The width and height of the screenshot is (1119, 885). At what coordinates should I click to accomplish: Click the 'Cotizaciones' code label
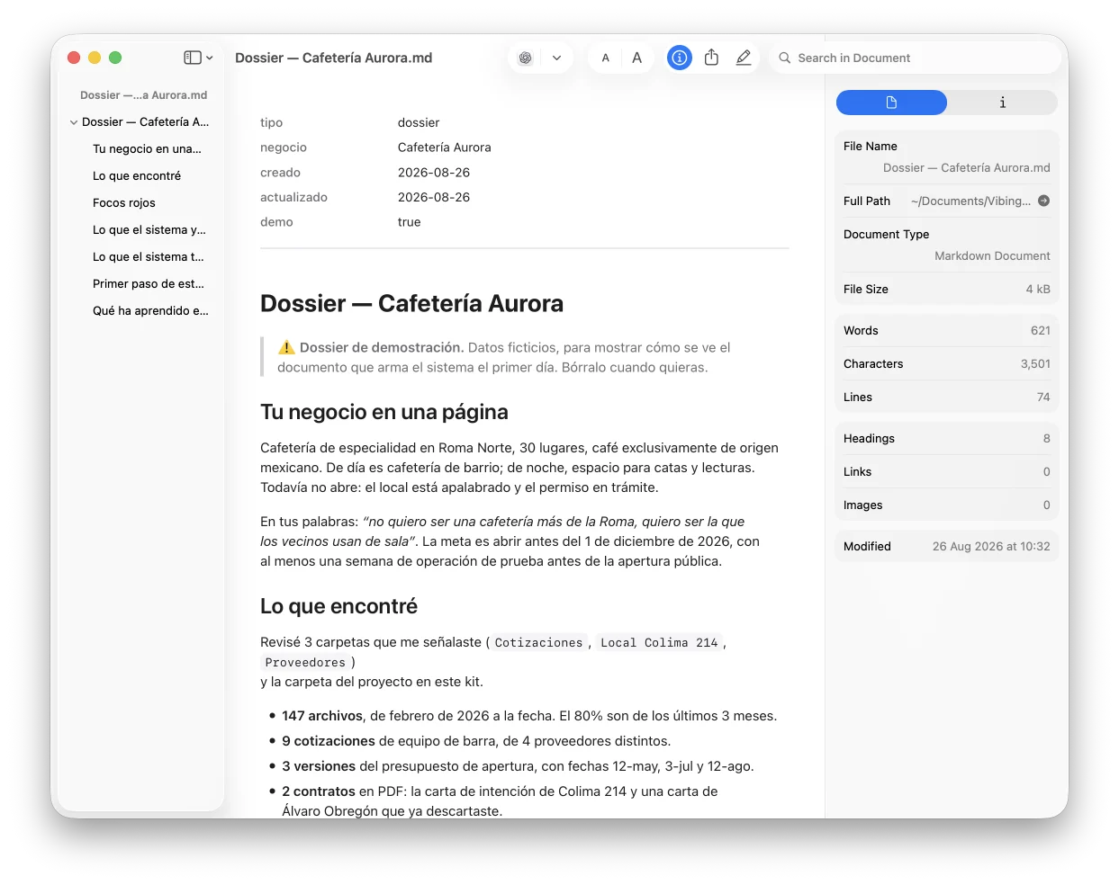(538, 642)
